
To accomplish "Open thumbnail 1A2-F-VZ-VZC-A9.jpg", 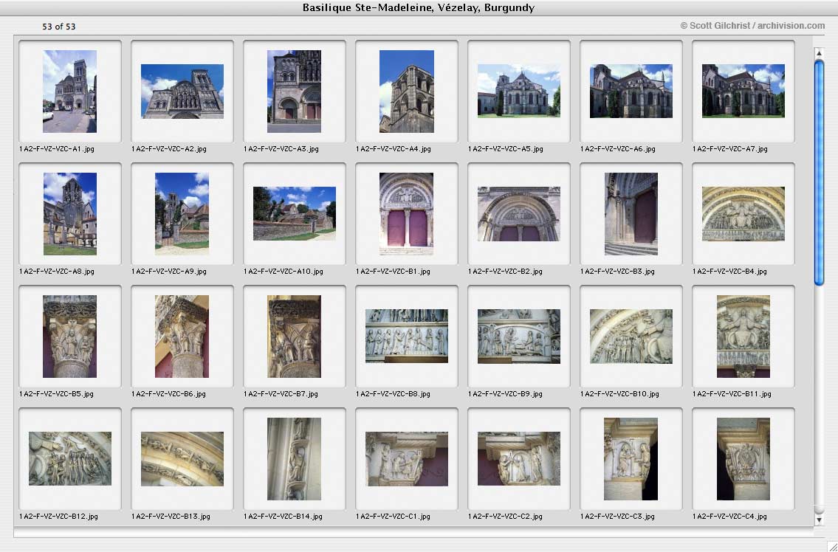I will point(182,214).
